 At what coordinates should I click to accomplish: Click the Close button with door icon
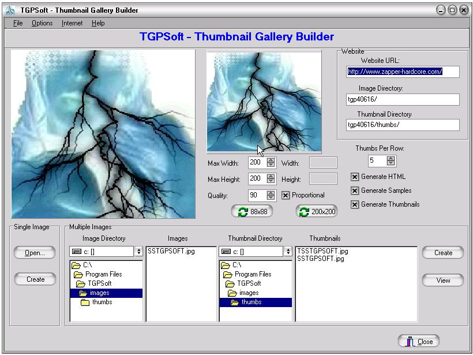419,341
